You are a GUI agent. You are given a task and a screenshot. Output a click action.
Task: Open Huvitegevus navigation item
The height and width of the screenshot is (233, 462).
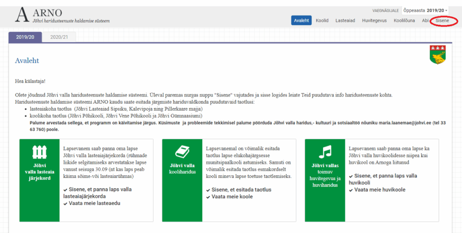[x=374, y=21]
